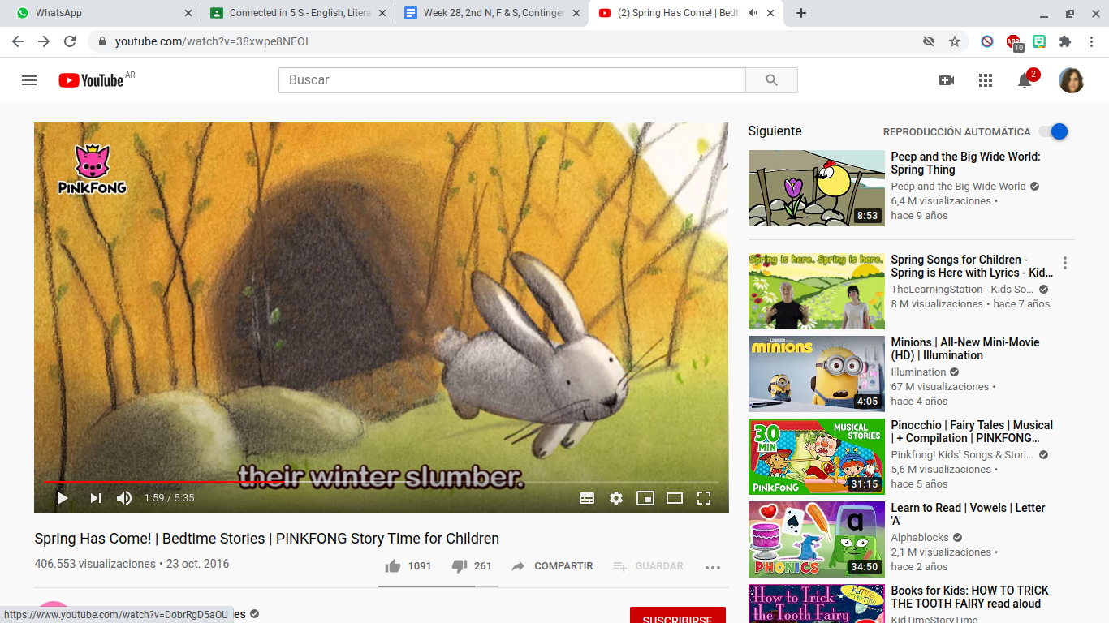This screenshot has width=1109, height=623.
Task: Open notifications bell with 2 alerts
Action: 1025,79
